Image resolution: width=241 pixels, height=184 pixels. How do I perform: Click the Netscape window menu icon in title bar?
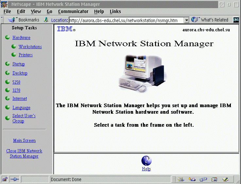point(4,4)
